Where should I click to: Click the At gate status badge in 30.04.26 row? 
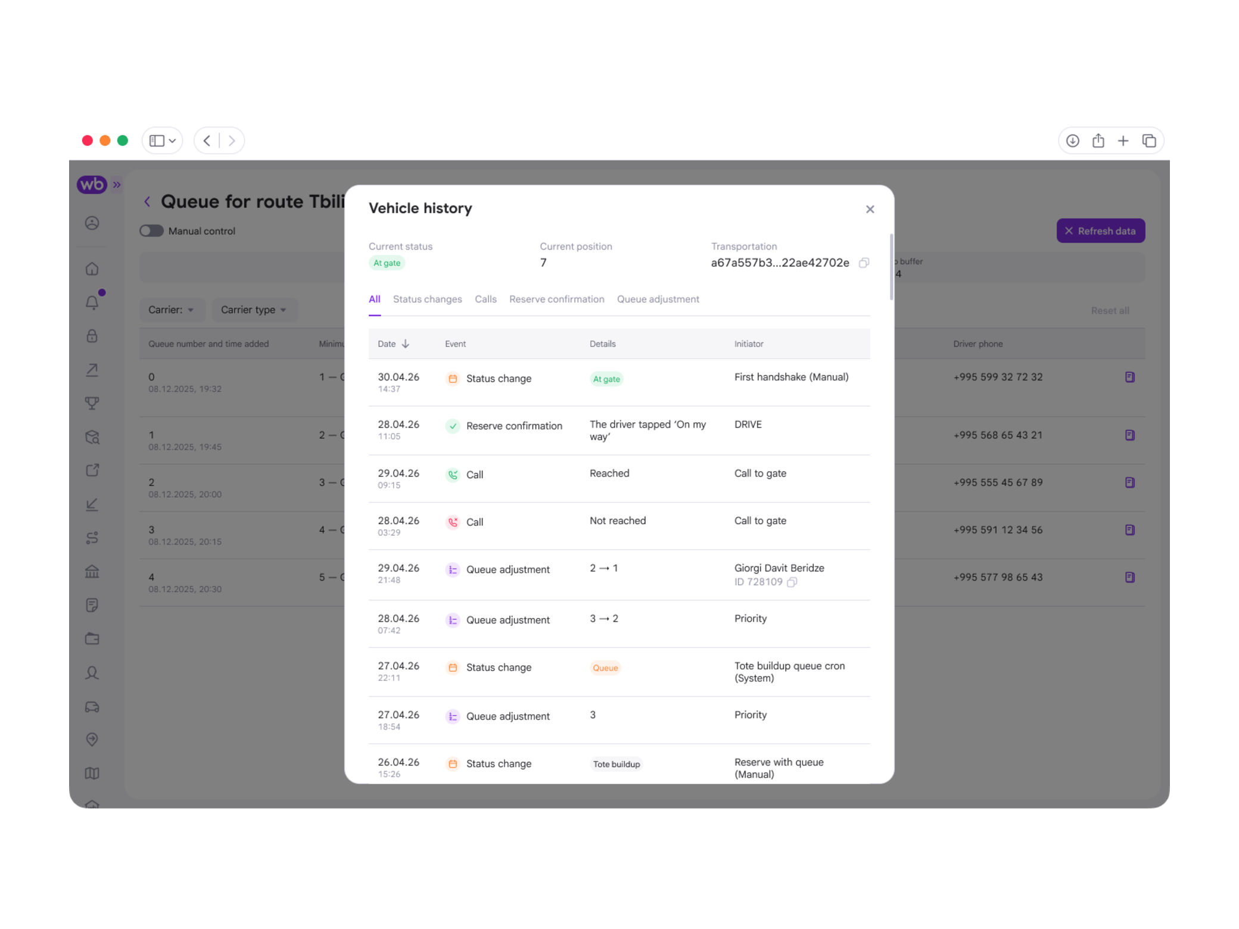pos(606,379)
